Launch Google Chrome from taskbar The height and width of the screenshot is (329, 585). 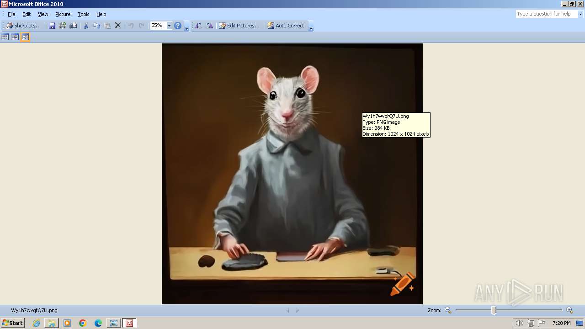click(x=83, y=323)
